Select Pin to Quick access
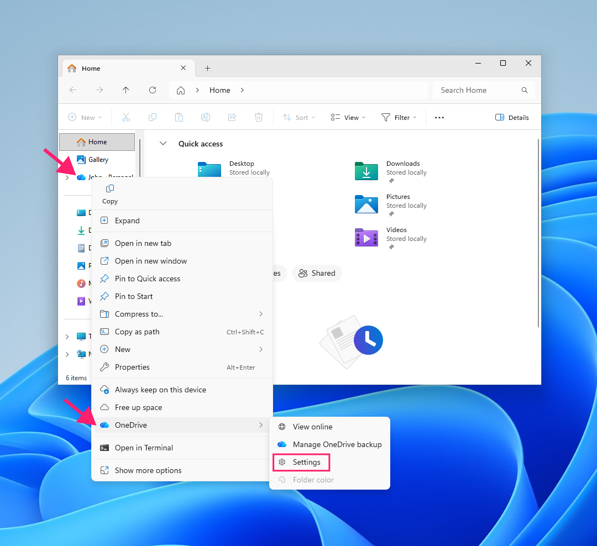This screenshot has height=546, width=597. (182, 279)
